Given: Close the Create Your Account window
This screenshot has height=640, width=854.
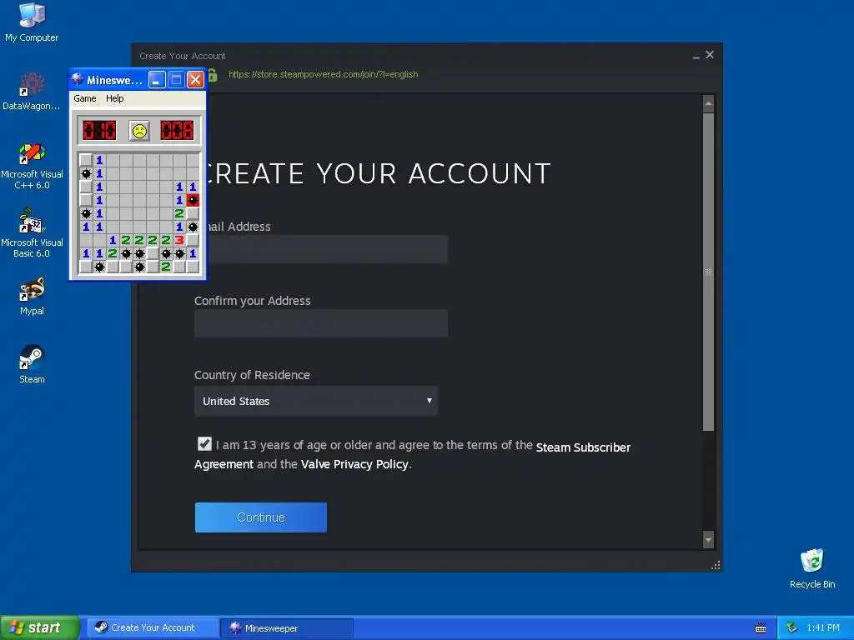Looking at the screenshot, I should [x=710, y=54].
